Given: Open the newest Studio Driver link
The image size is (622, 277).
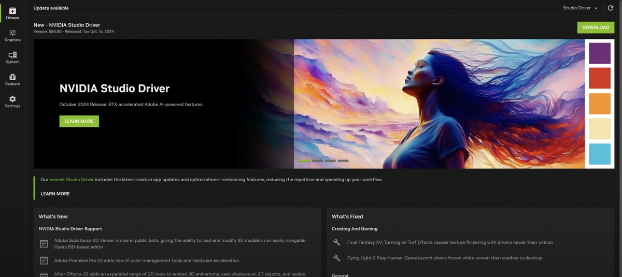Looking at the screenshot, I should (x=72, y=180).
